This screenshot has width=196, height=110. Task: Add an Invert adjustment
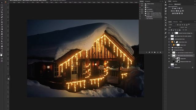(173, 13)
